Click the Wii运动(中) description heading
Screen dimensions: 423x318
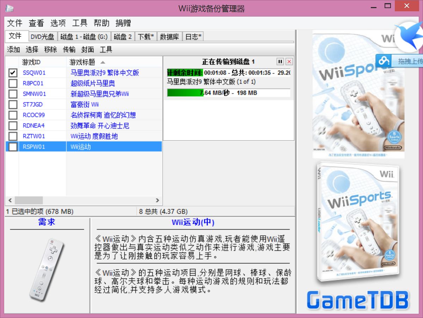coord(193,222)
